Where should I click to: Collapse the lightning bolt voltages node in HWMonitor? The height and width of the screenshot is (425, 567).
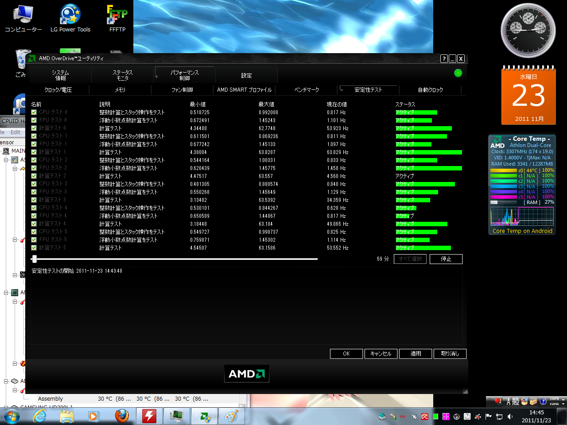coord(15,169)
